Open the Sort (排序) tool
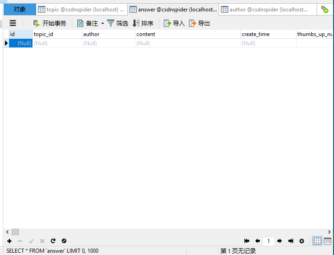This screenshot has width=334, height=255. pyautogui.click(x=143, y=23)
